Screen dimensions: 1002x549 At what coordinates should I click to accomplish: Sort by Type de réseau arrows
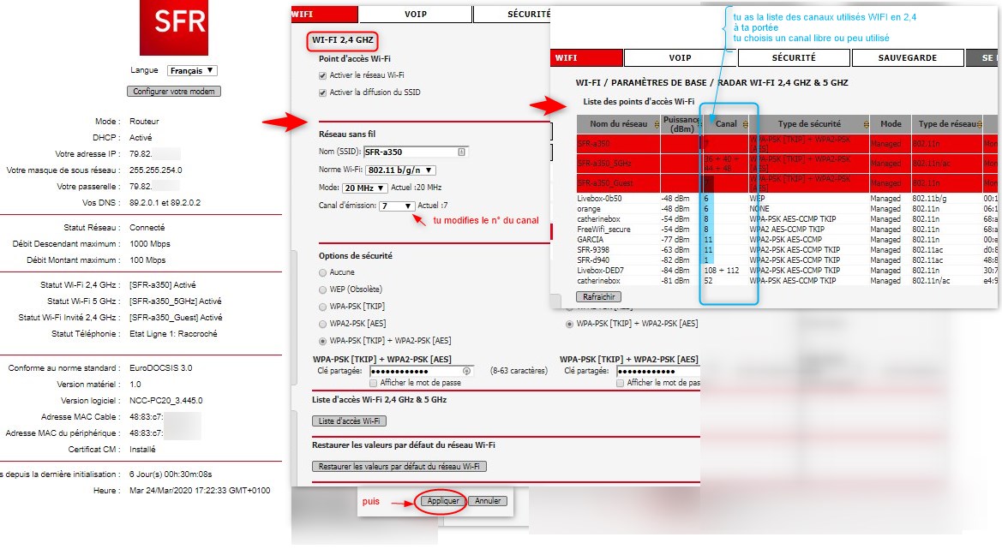click(980, 124)
